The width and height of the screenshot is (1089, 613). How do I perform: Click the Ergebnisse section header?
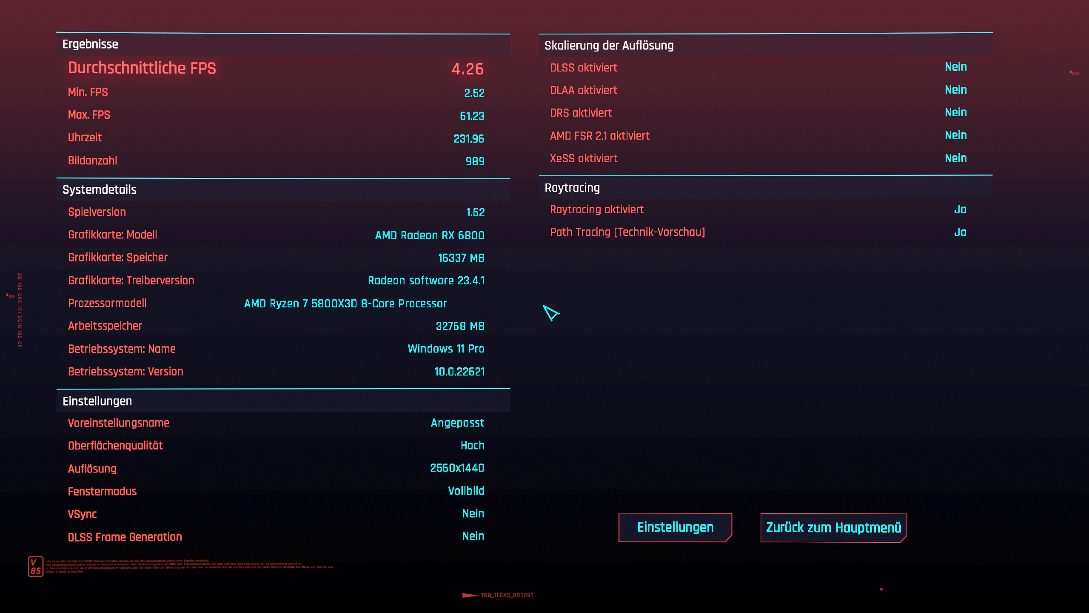(x=90, y=44)
